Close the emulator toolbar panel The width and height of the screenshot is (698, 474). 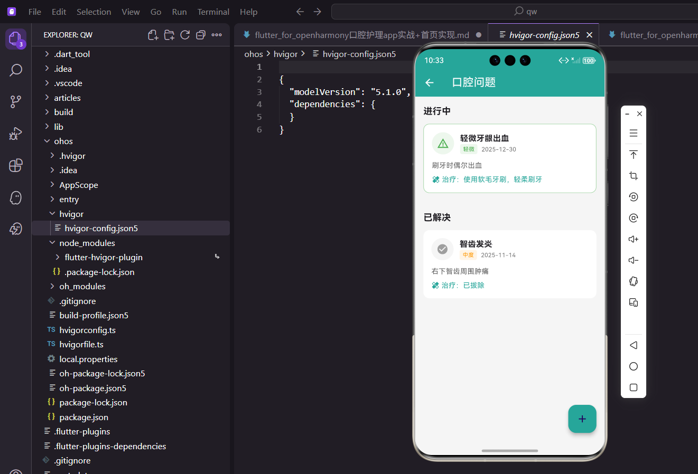click(639, 113)
